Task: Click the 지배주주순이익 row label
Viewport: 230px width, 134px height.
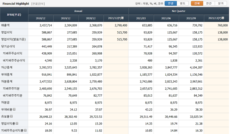Action: 12,53
